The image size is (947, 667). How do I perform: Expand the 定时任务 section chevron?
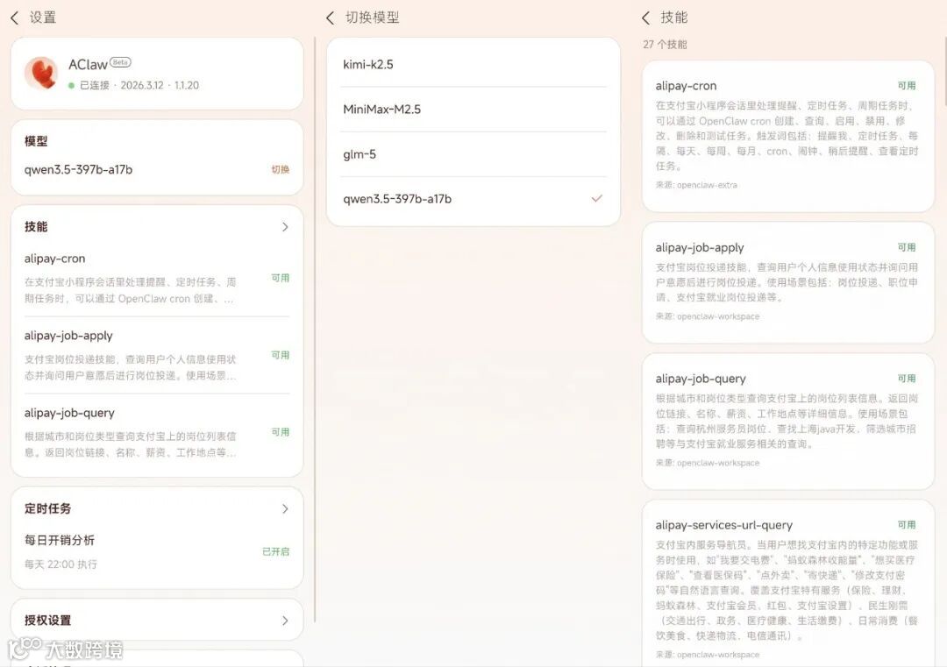[x=285, y=509]
